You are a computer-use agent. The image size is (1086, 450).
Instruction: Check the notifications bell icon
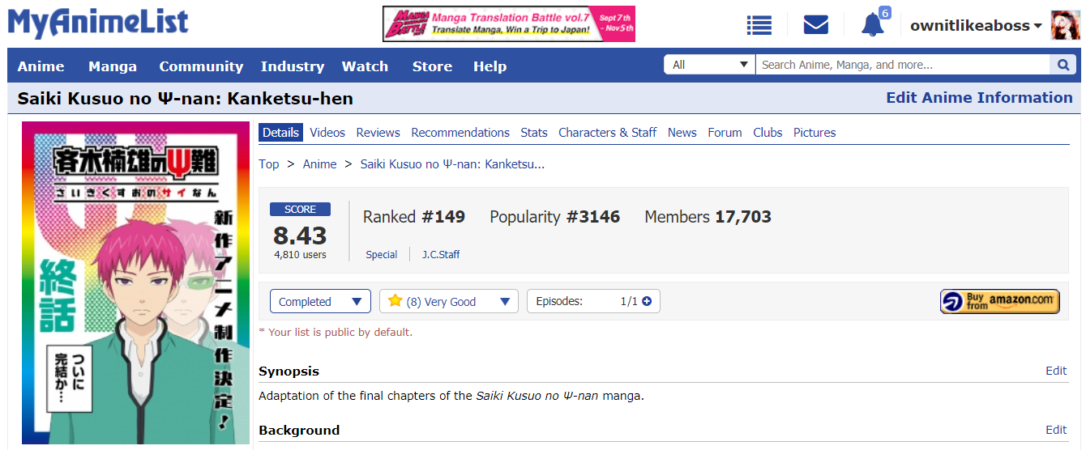coord(873,24)
